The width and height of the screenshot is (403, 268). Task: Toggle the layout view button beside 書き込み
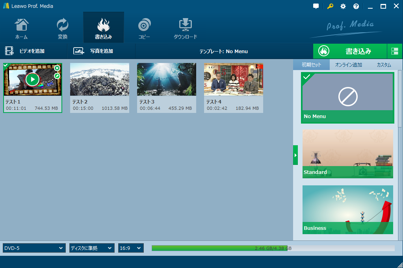pos(394,51)
